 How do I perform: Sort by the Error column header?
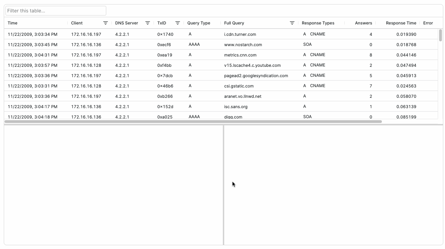click(428, 23)
